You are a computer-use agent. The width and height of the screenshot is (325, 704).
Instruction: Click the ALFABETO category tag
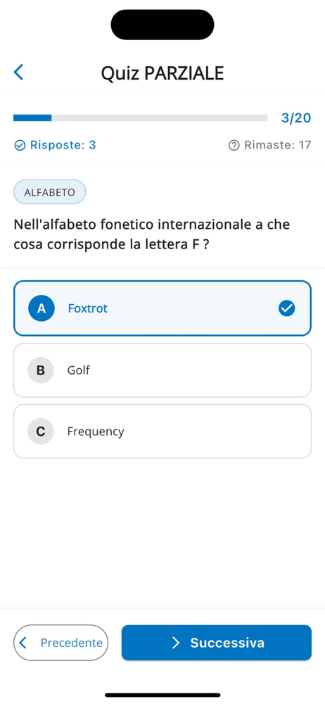coord(49,192)
